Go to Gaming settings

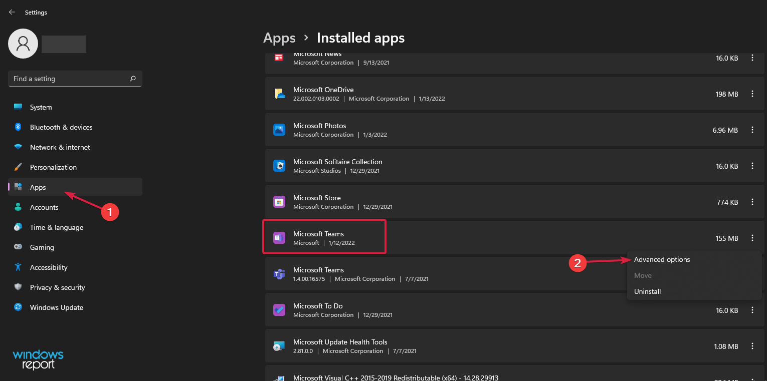pyautogui.click(x=75, y=247)
